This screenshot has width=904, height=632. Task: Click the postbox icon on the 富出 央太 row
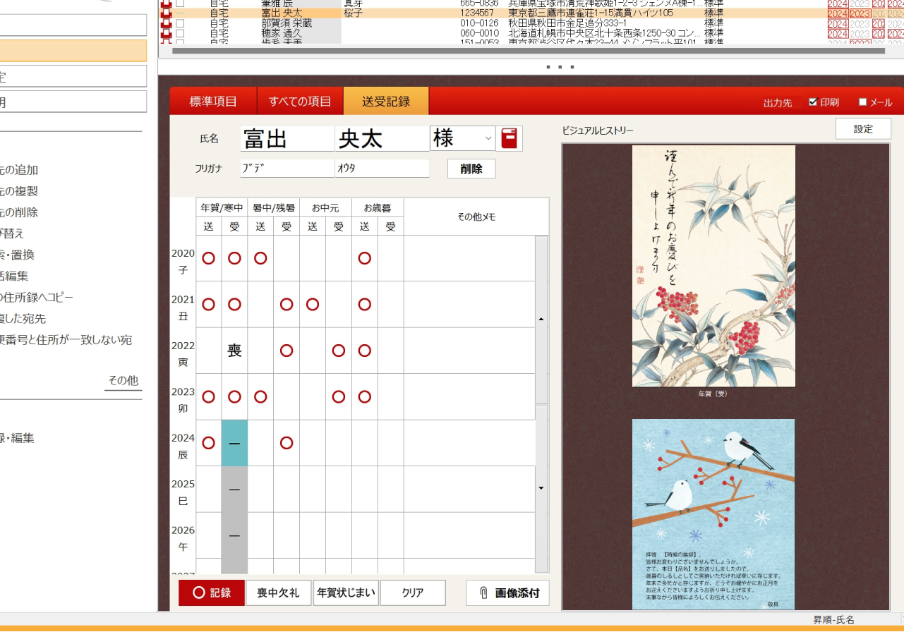tap(166, 12)
